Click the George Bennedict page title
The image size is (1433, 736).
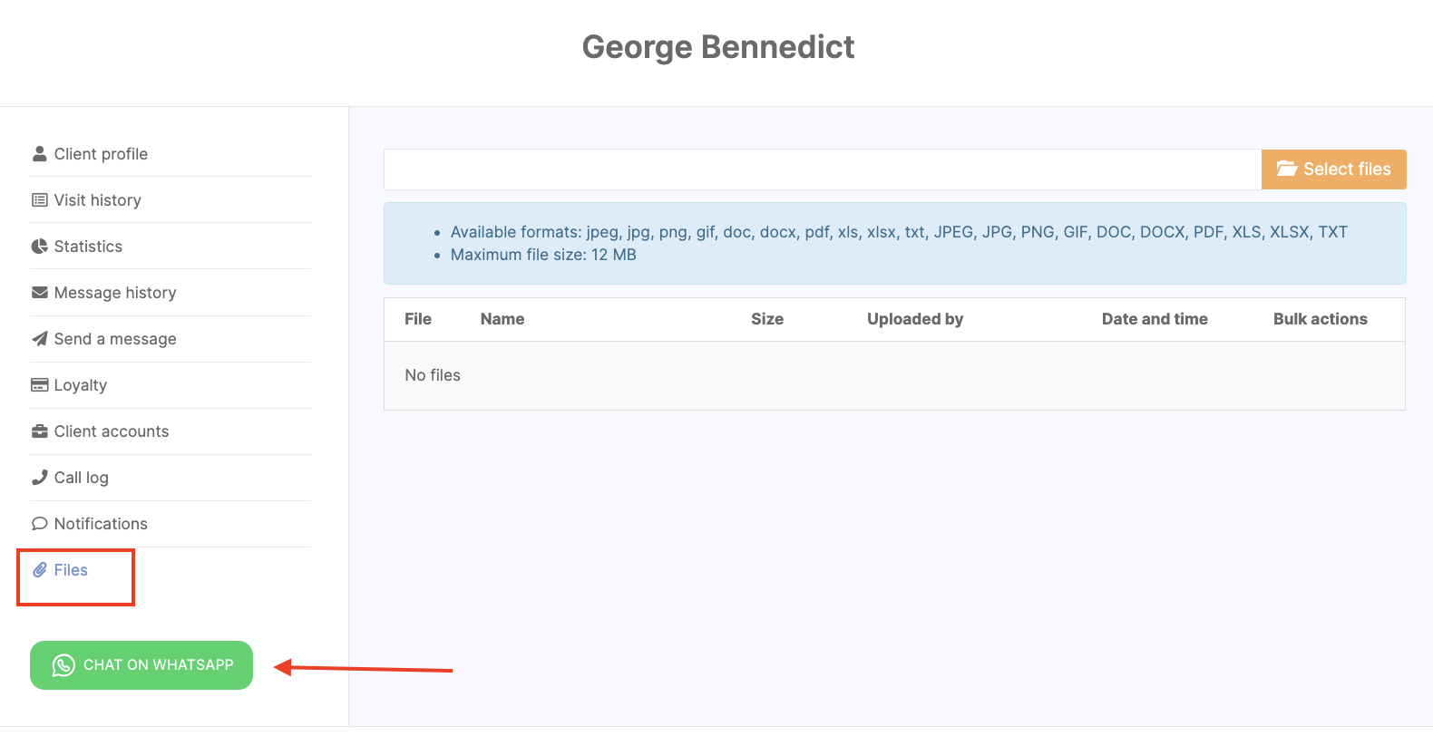(718, 47)
